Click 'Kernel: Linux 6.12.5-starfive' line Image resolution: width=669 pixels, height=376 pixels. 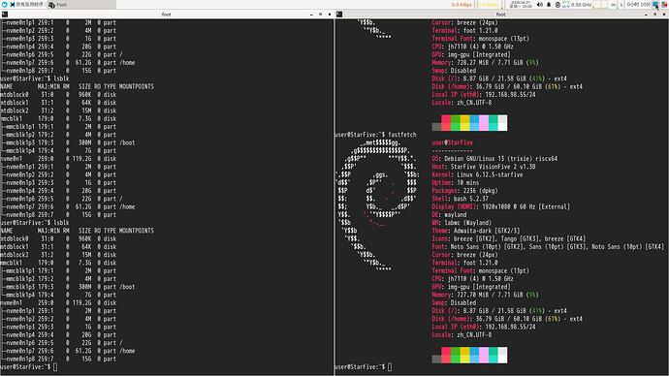(477, 174)
